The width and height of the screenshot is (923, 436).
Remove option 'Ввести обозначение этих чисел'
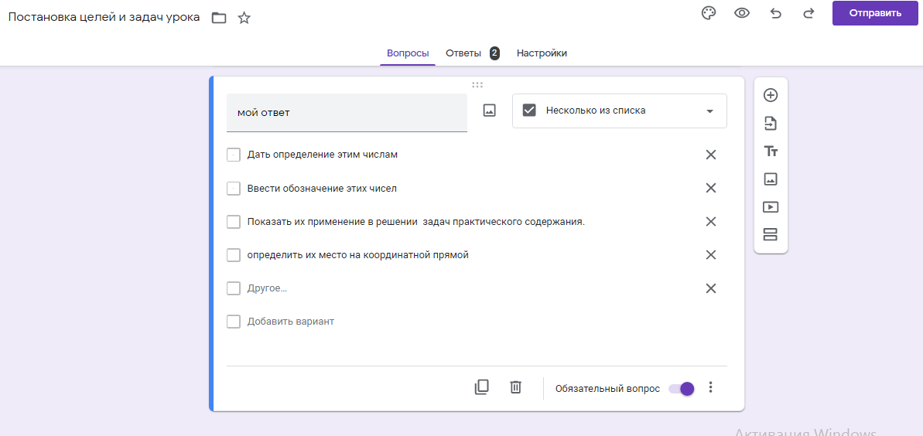point(710,189)
